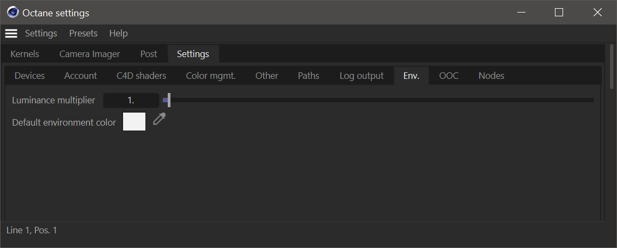The width and height of the screenshot is (617, 248).
Task: Open the Color mgmt. tab
Action: [211, 76]
